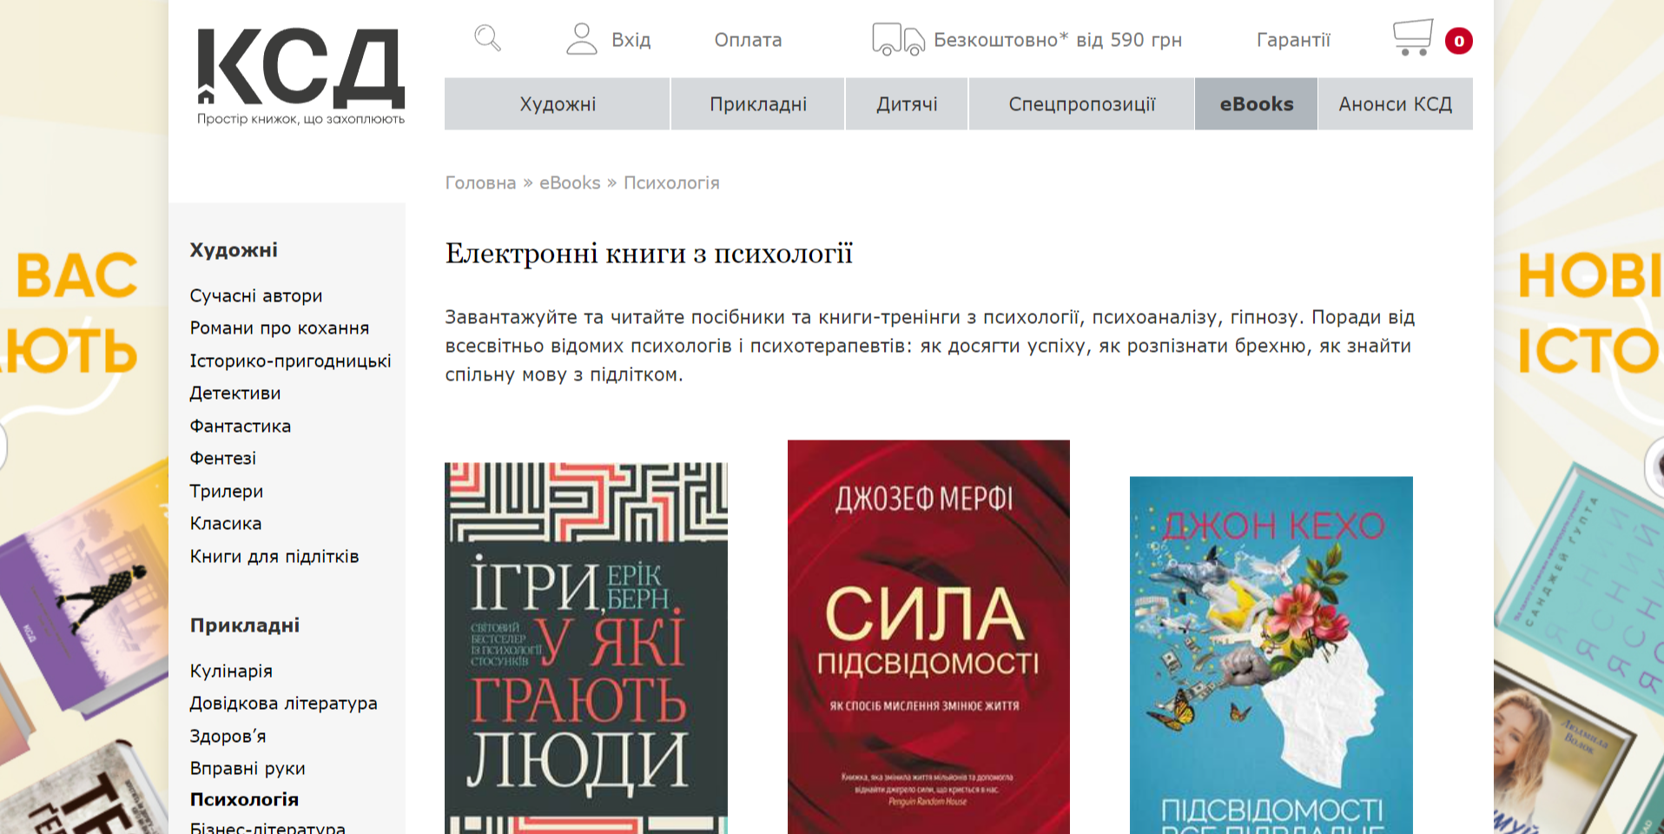Select Детективи in sidebar
The width and height of the screenshot is (1664, 834).
[x=235, y=394]
